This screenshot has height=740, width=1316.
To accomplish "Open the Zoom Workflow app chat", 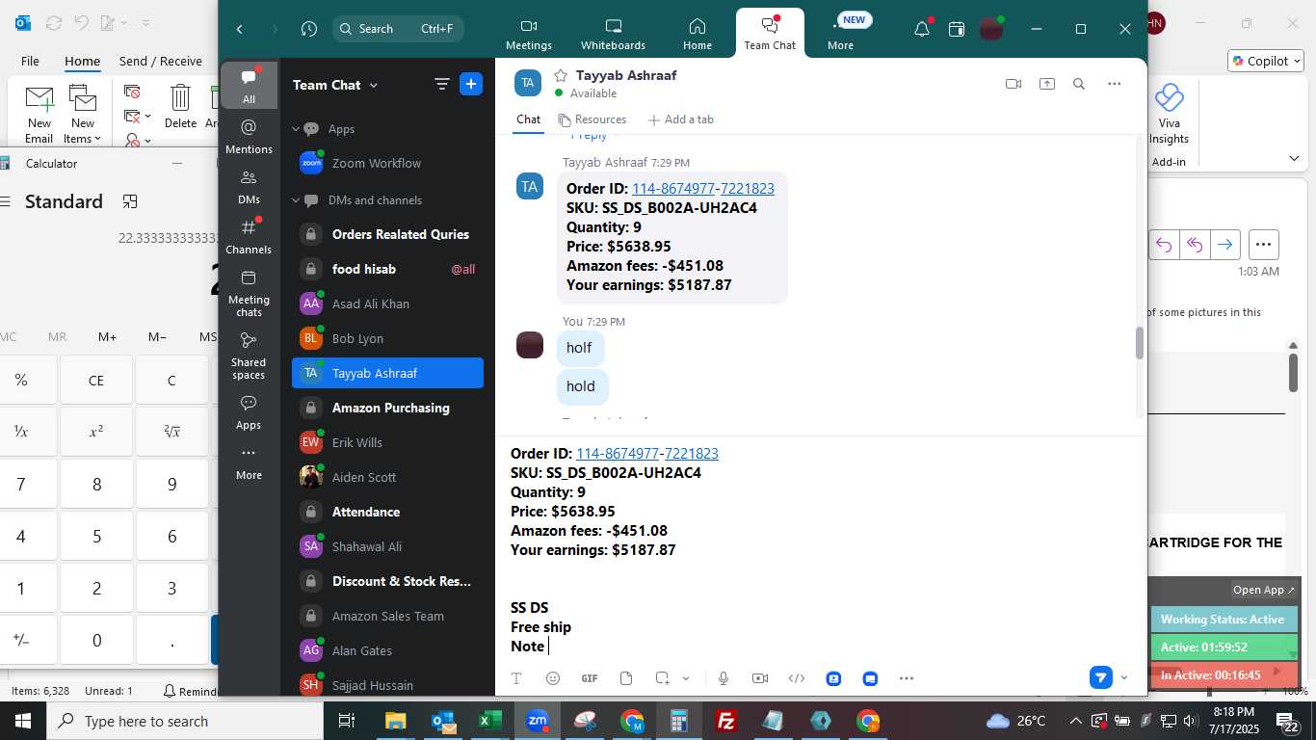I will (x=387, y=164).
